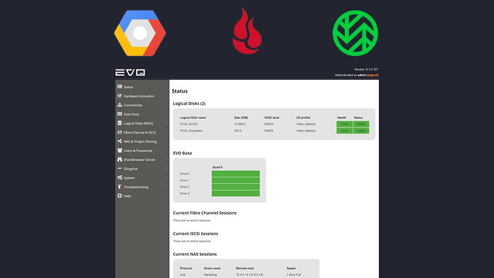Click Good health badge for POOL-A/LD0

[344, 124]
